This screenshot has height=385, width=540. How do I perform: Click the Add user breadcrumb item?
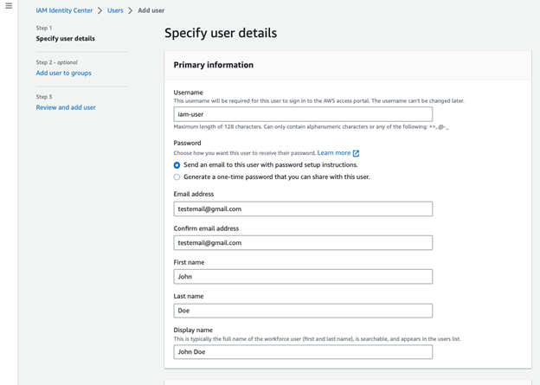click(x=151, y=10)
